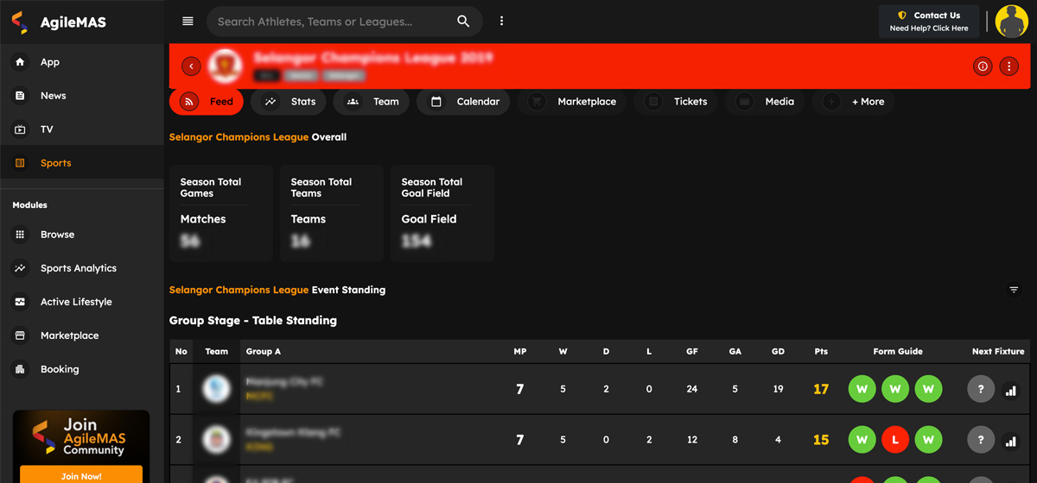Viewport: 1037px width, 483px height.
Task: Click the MP column header
Action: 519,351
